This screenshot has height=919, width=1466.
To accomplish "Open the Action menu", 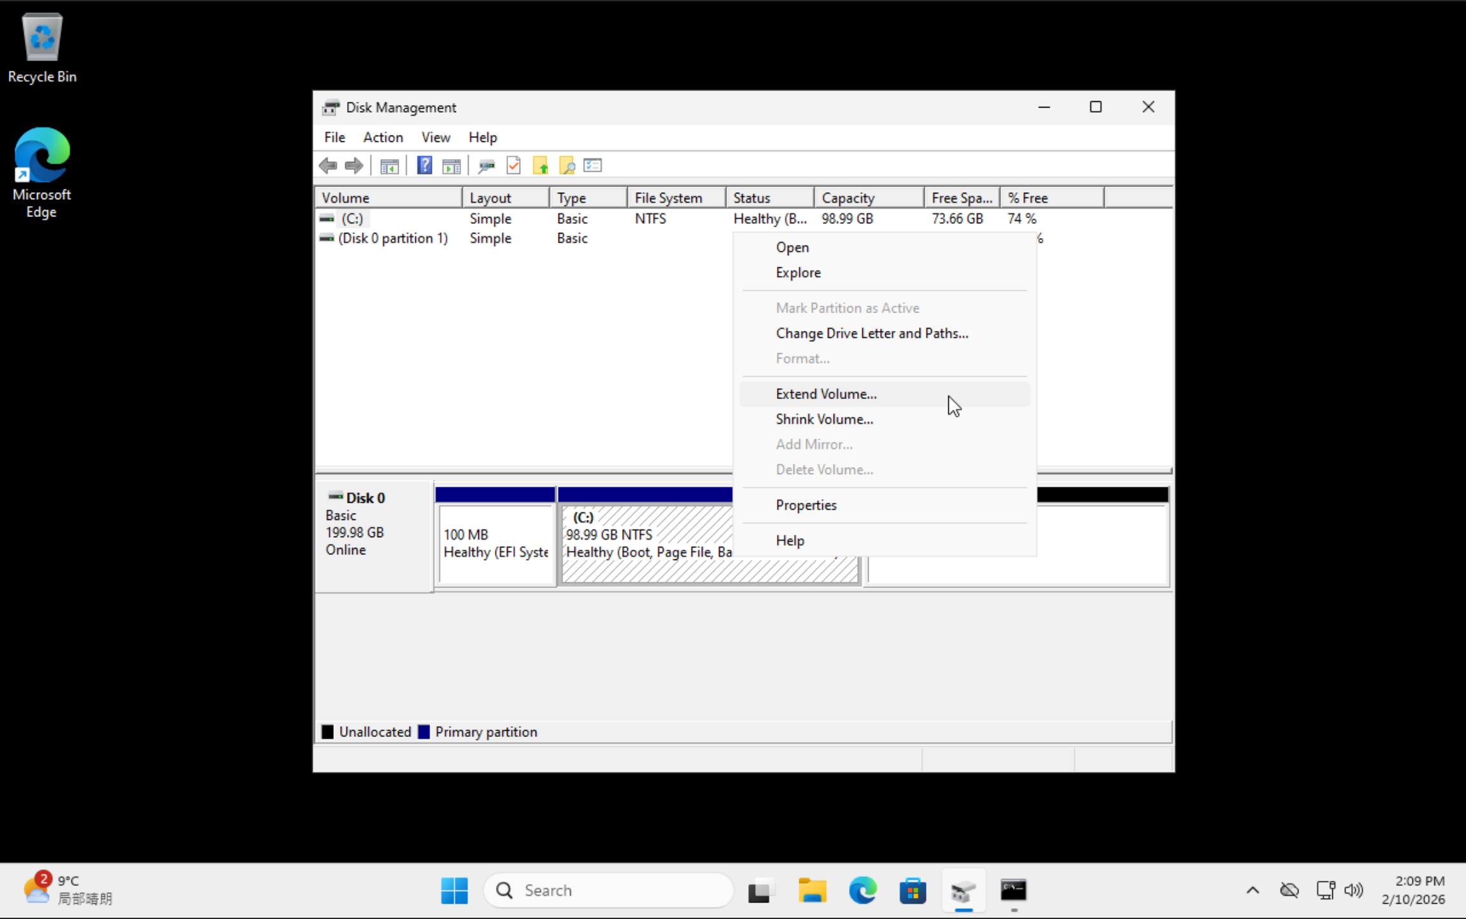I will (383, 137).
